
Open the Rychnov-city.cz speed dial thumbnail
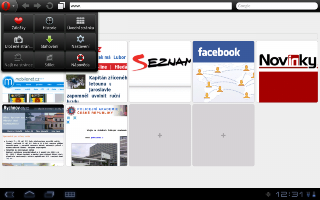pos(33,135)
